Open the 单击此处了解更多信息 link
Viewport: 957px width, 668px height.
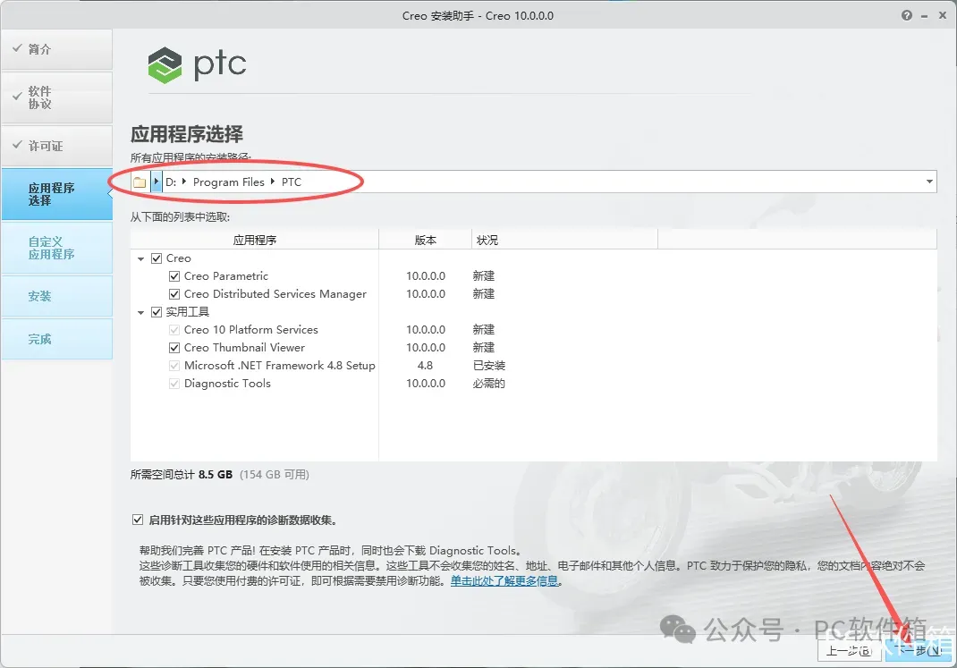click(504, 580)
